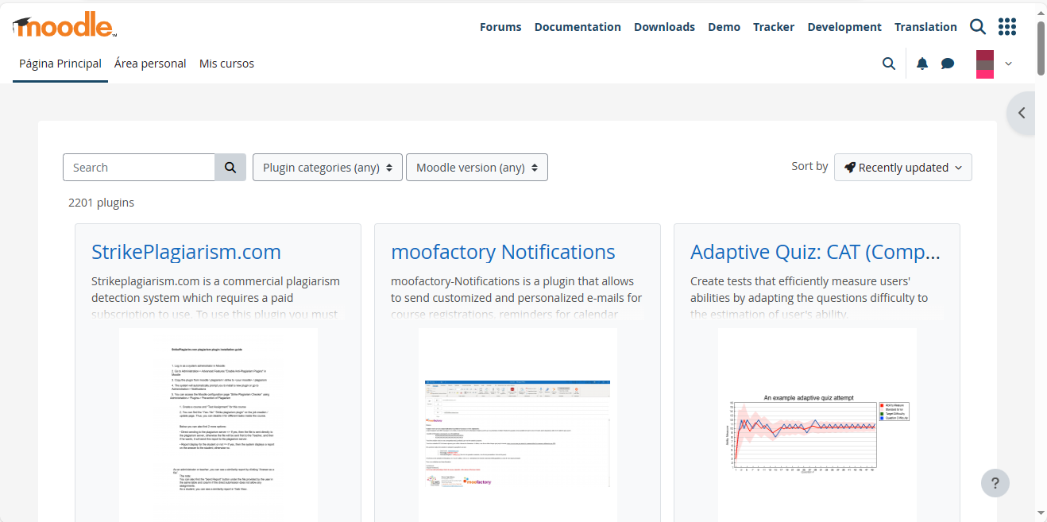Select the Página Principal tab
This screenshot has height=522, width=1047.
click(x=60, y=64)
